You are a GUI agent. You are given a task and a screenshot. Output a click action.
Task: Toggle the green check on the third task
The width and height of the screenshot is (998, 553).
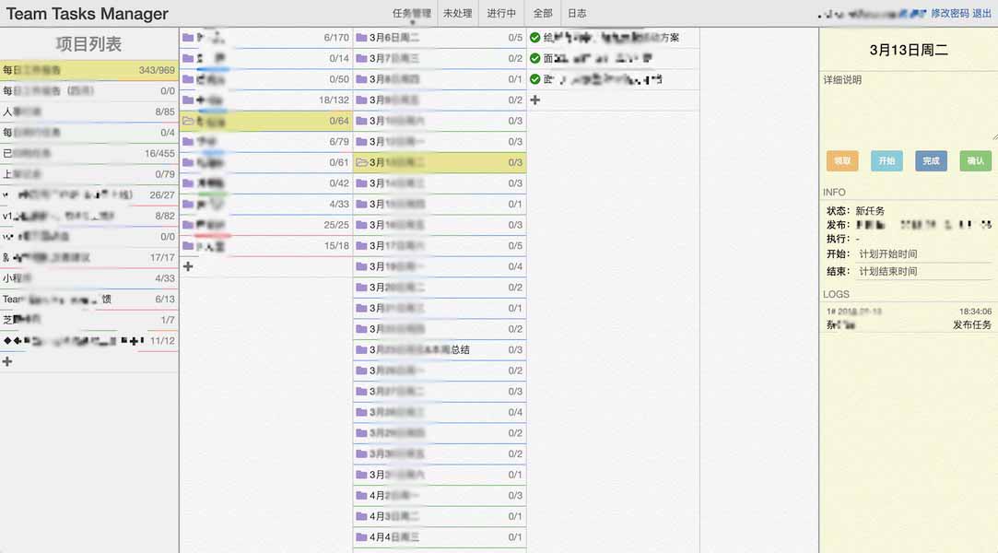pos(535,79)
